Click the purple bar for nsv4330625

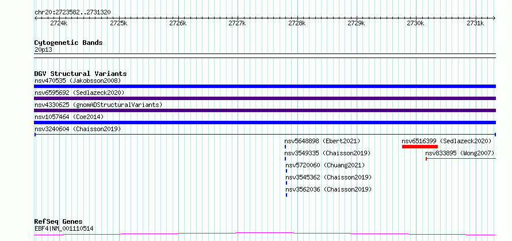[x=265, y=110]
